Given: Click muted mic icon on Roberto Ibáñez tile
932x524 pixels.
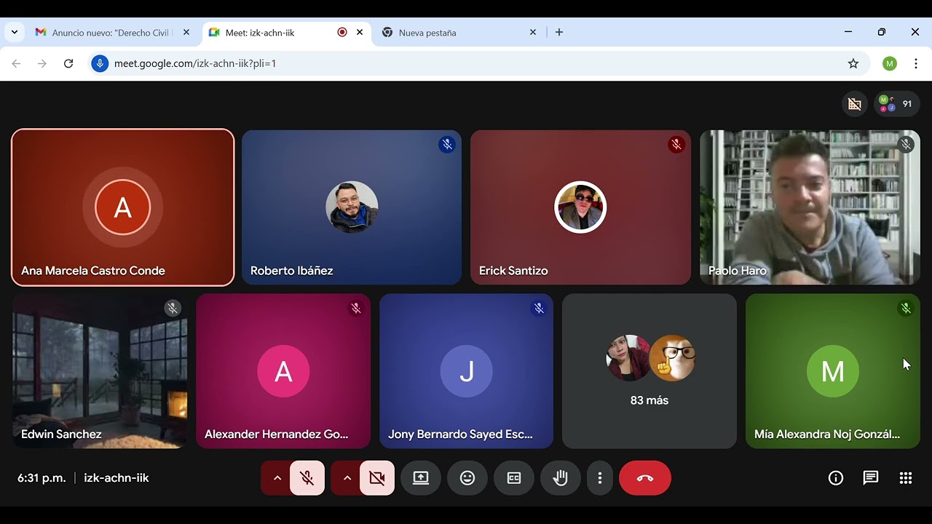Looking at the screenshot, I should 447,144.
